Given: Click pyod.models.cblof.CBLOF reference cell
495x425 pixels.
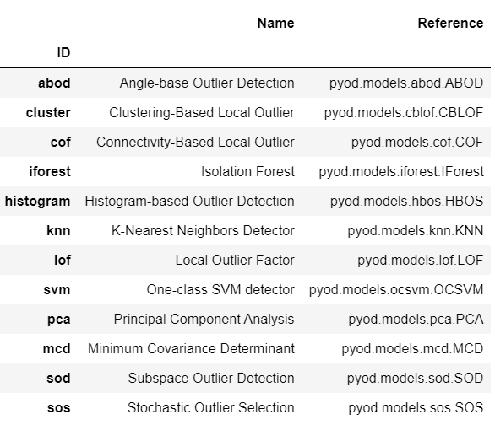Looking at the screenshot, I should [404, 113].
